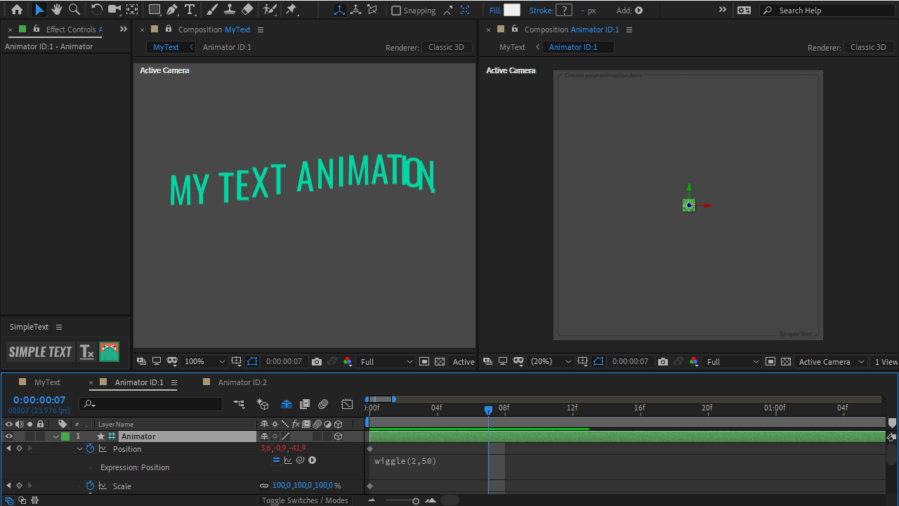Image resolution: width=899 pixels, height=506 pixels.
Task: Hide the Animator layer with eye icon
Action: (x=9, y=436)
